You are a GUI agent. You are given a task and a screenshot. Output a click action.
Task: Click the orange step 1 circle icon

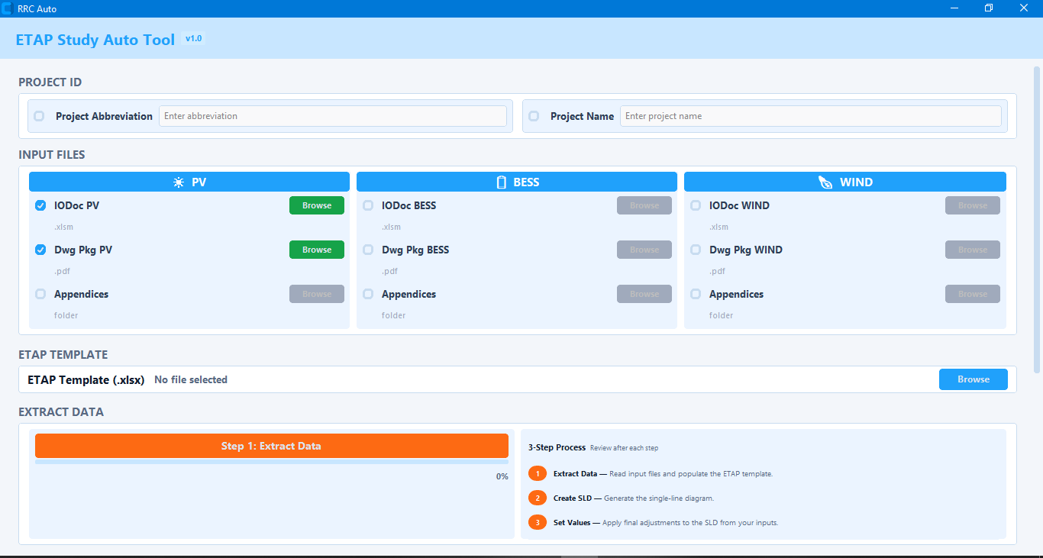click(x=538, y=474)
